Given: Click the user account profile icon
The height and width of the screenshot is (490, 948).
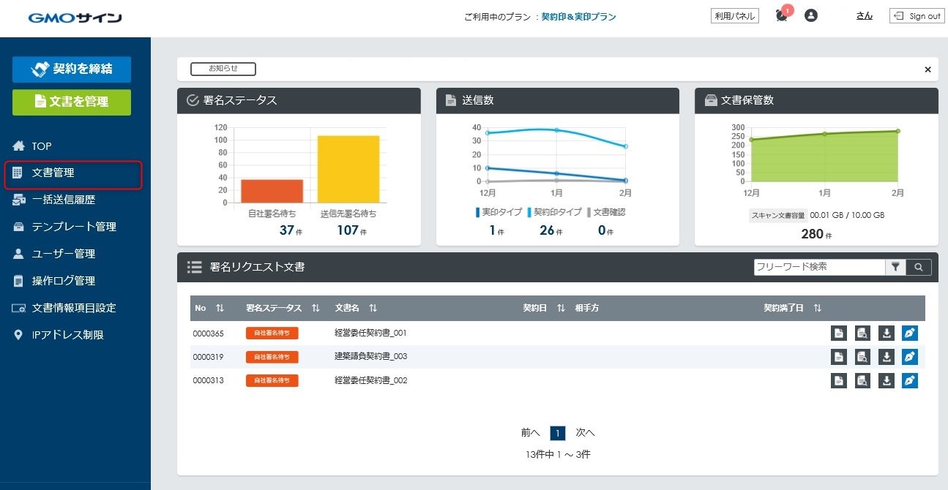Looking at the screenshot, I should click(810, 15).
